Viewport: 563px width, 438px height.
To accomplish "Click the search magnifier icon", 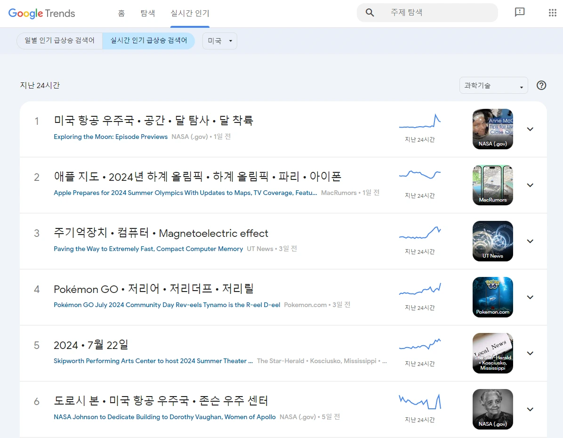I will [x=370, y=13].
